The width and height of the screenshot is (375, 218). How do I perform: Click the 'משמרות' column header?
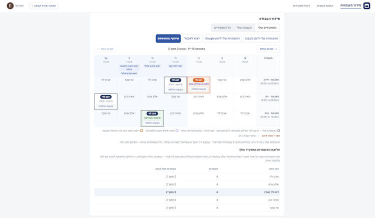coord(213,169)
